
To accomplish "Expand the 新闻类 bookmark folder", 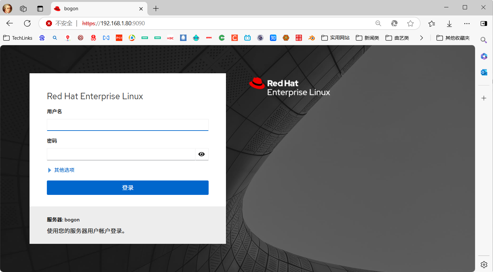I will coord(368,38).
